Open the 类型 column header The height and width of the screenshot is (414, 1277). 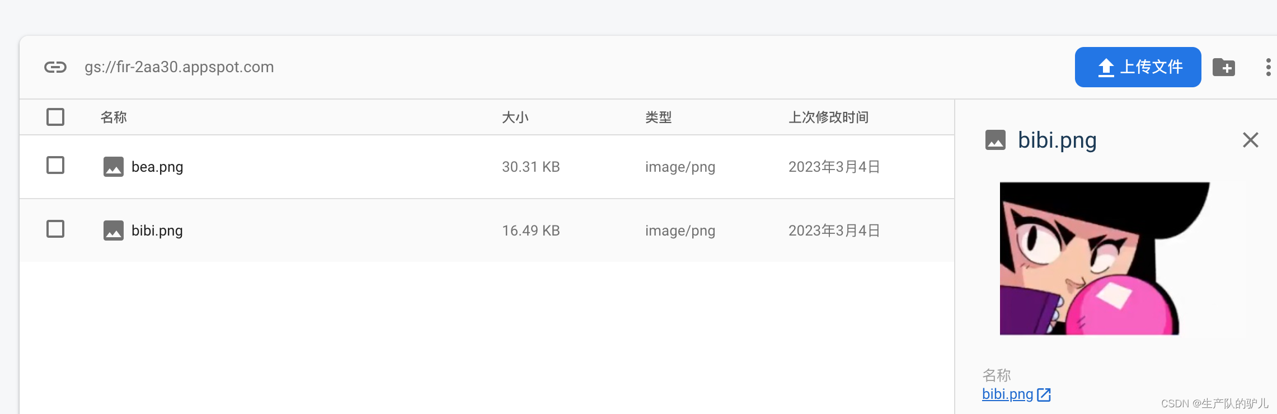click(x=658, y=117)
